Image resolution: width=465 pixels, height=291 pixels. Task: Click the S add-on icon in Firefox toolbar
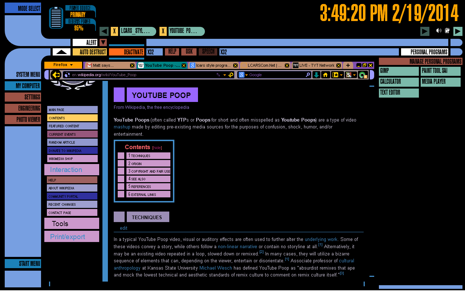tap(349, 75)
